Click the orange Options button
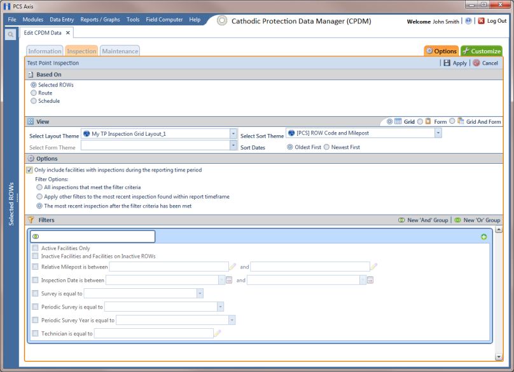Viewport: 514px width, 372px height. click(x=441, y=51)
